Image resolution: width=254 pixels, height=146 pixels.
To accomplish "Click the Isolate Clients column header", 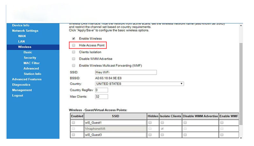I will (x=170, y=116).
